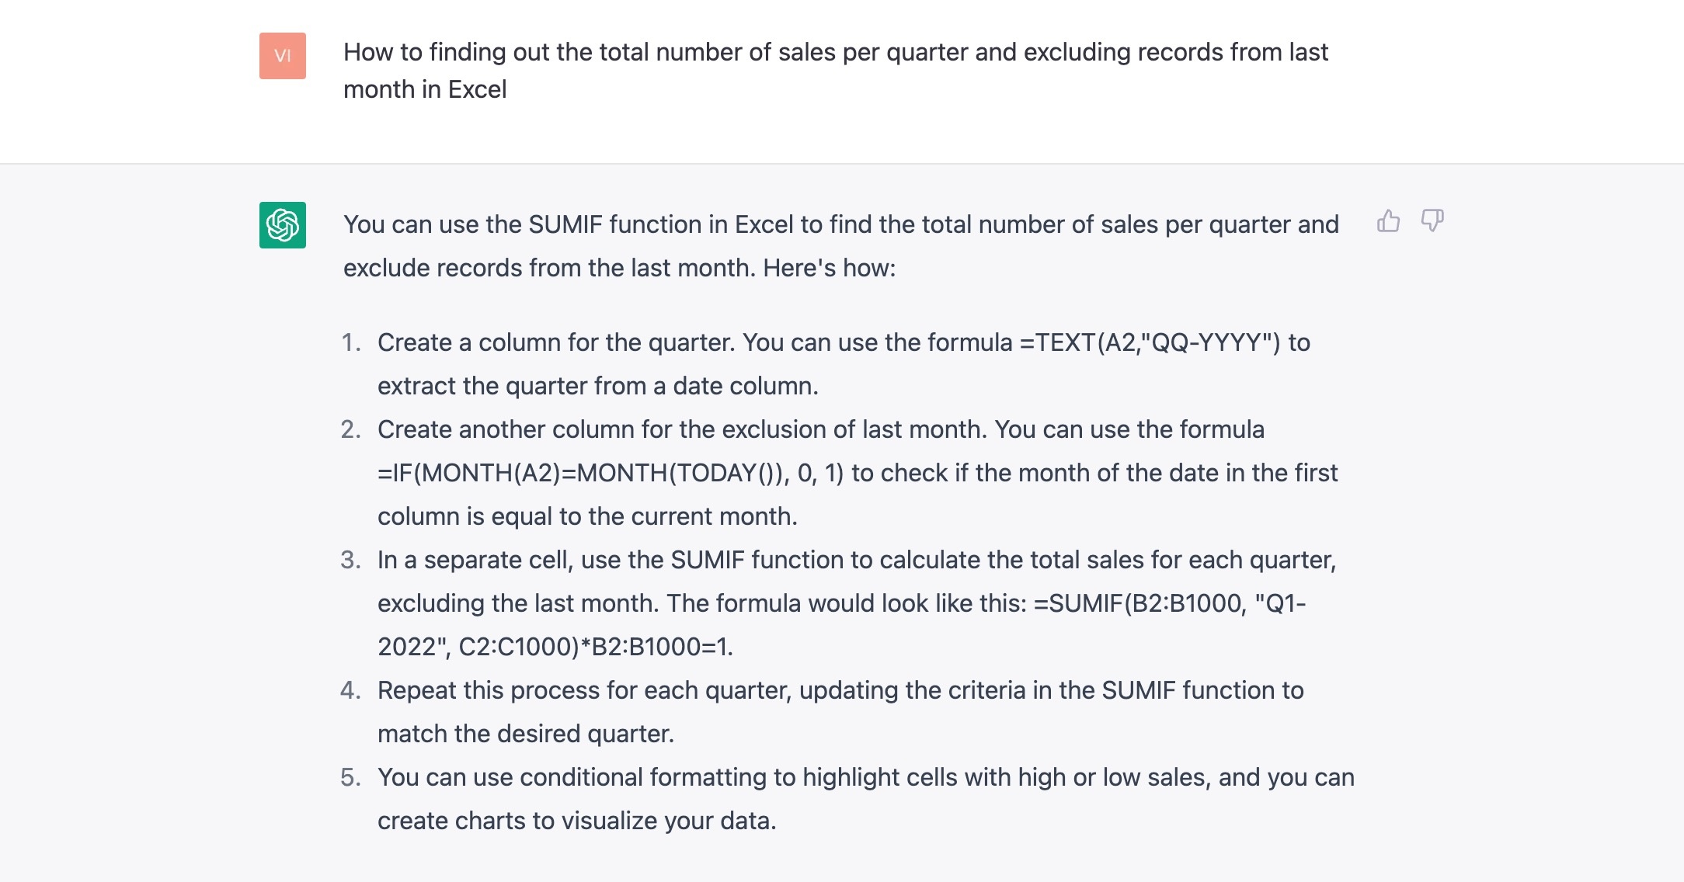Click the list number 4 marker
Image resolution: width=1684 pixels, height=882 pixels.
351,690
